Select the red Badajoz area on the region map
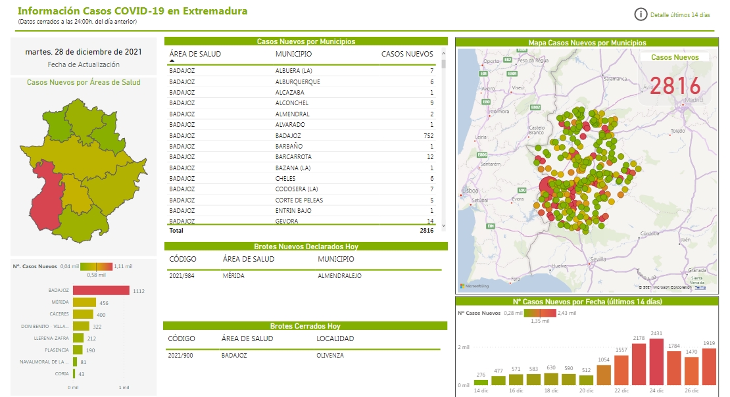The image size is (730, 397). pyautogui.click(x=47, y=200)
